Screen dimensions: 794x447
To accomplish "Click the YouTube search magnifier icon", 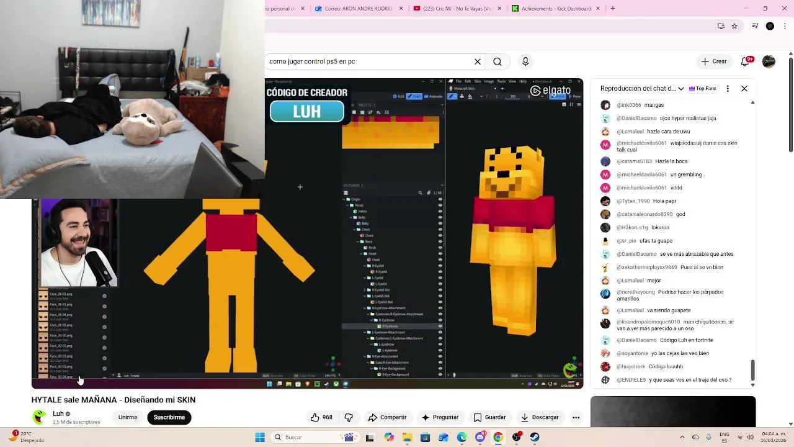I will coord(497,61).
